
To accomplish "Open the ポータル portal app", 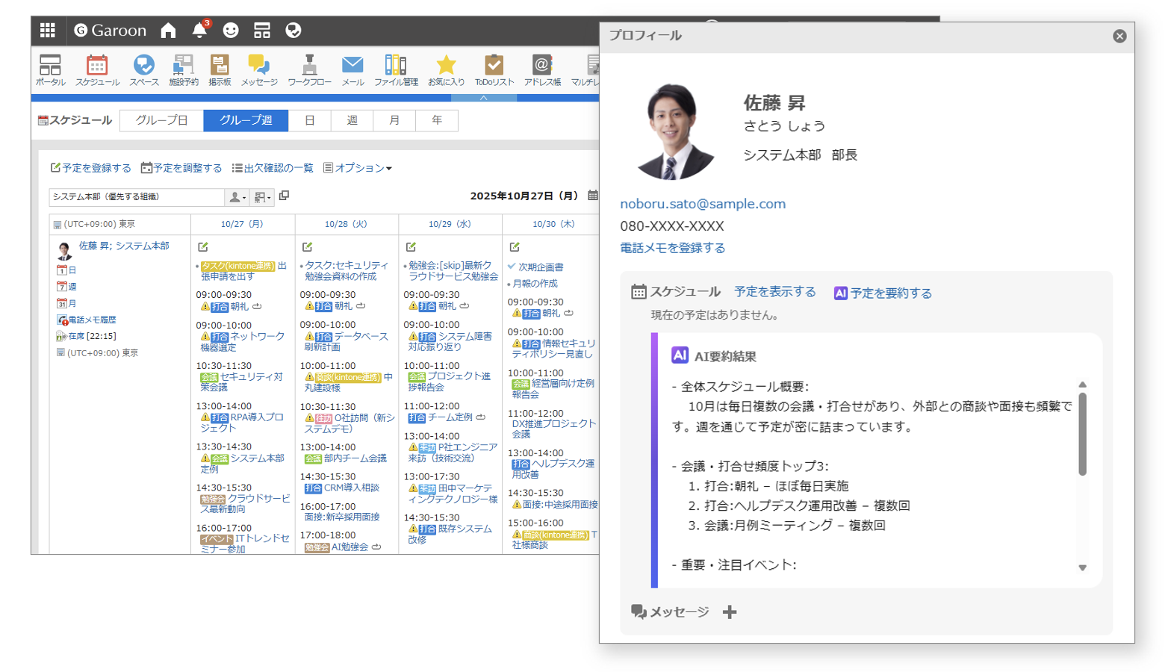I will [50, 71].
